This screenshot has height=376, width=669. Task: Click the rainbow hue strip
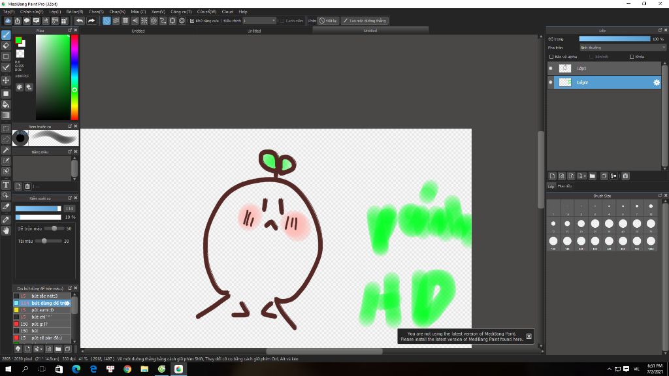coord(74,77)
